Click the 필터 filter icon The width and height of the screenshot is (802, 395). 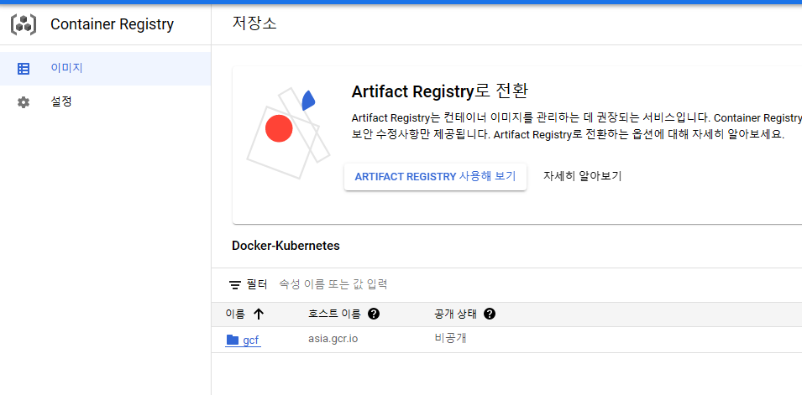[x=235, y=285]
